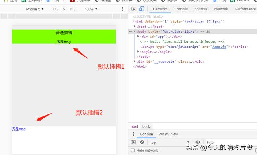Switch to the Network tab
This screenshot has width=257, height=155.
(x=221, y=9)
